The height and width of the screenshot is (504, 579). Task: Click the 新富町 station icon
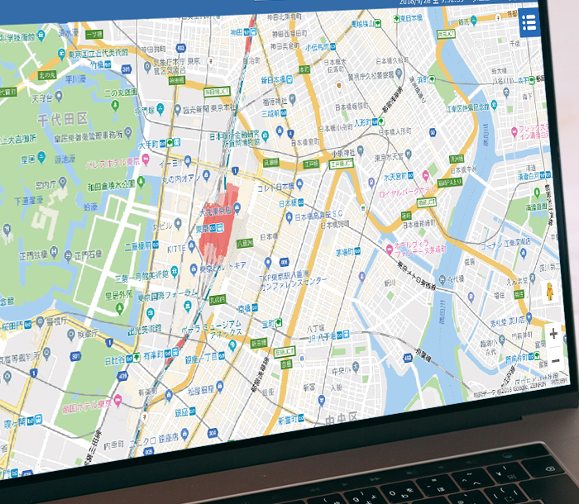click(301, 418)
